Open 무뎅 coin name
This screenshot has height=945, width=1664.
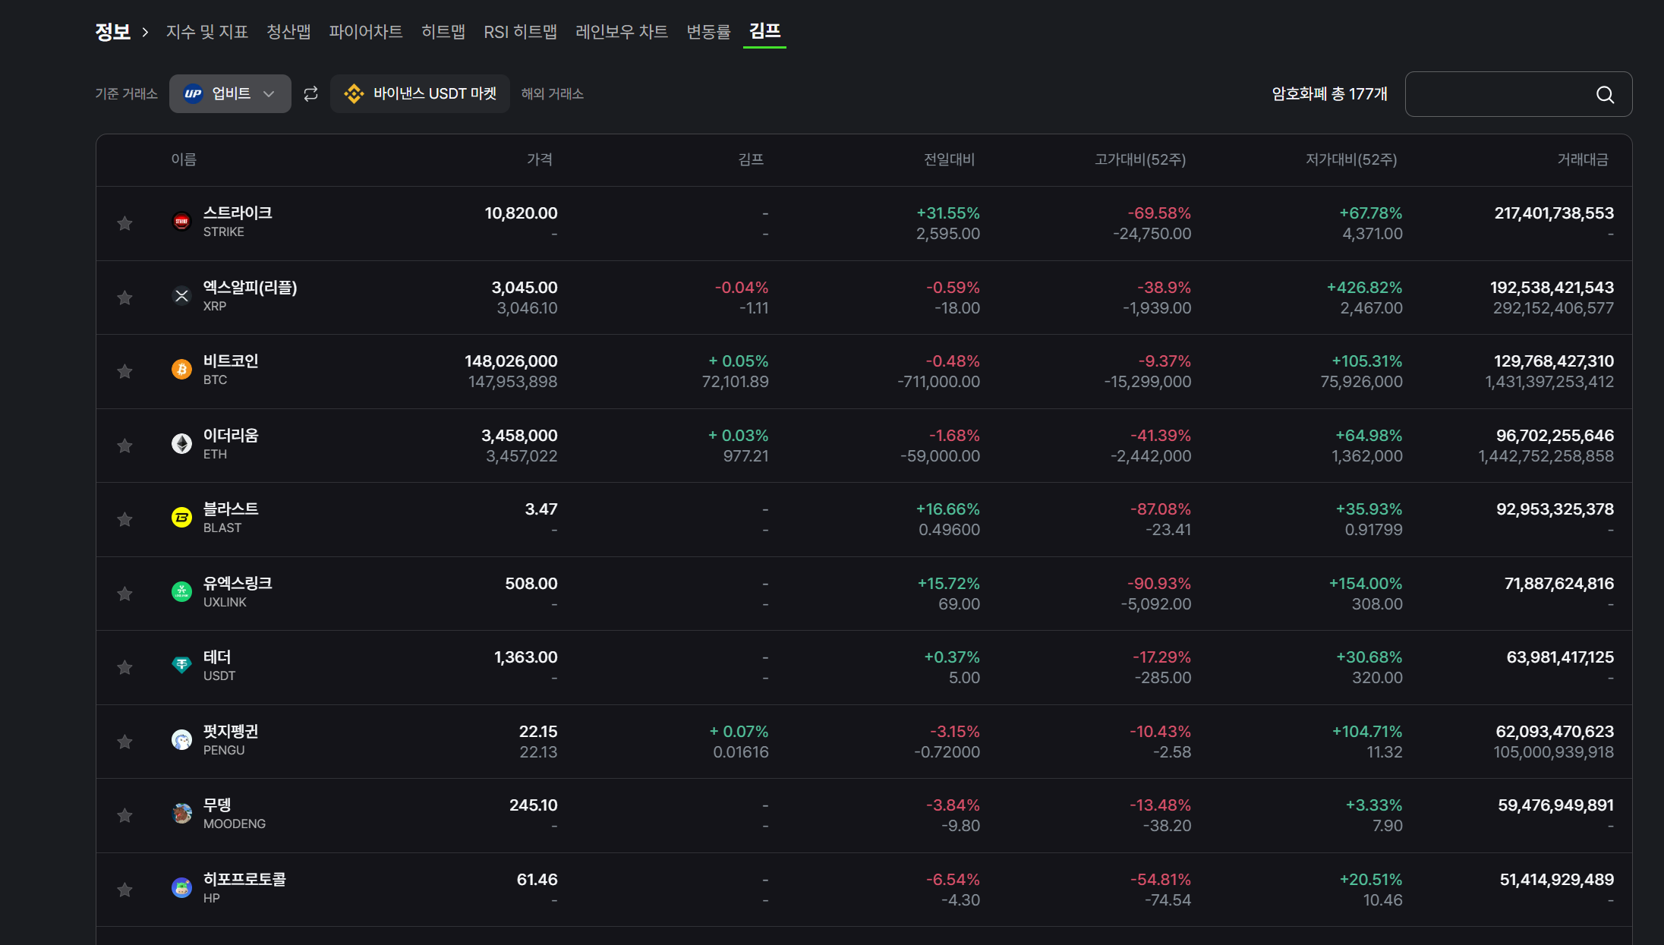[217, 805]
